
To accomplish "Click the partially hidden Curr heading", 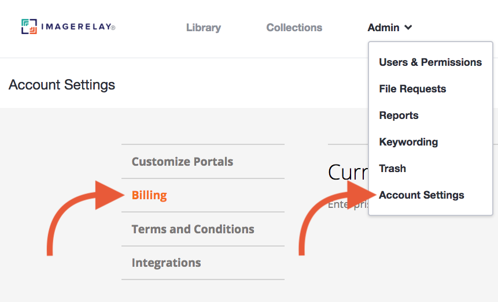I will [x=348, y=172].
